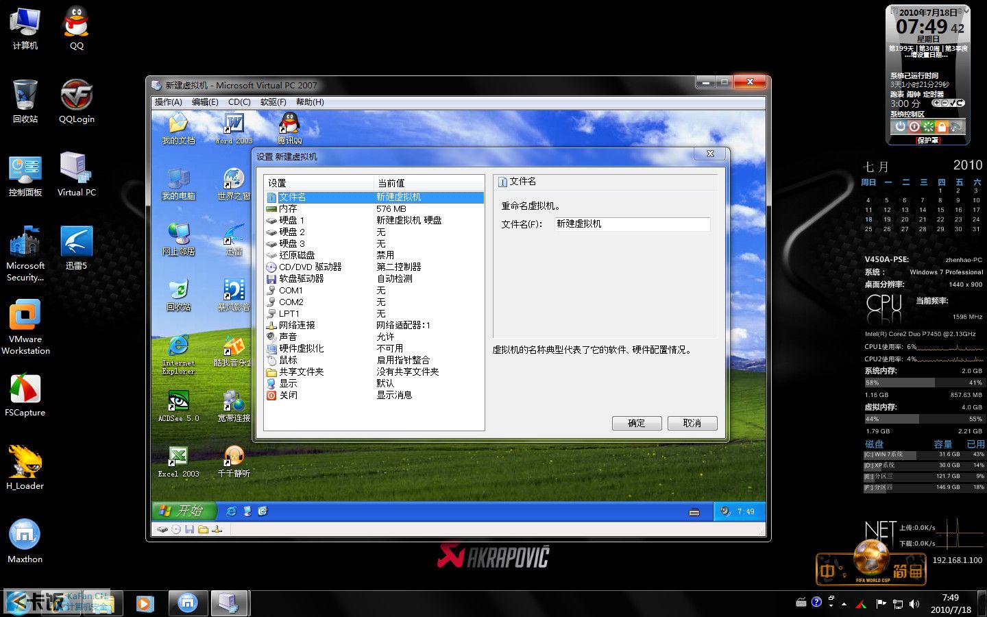The height and width of the screenshot is (617, 987).
Task: Click 闹钟 in the clock gadget
Action: pyautogui.click(x=914, y=95)
